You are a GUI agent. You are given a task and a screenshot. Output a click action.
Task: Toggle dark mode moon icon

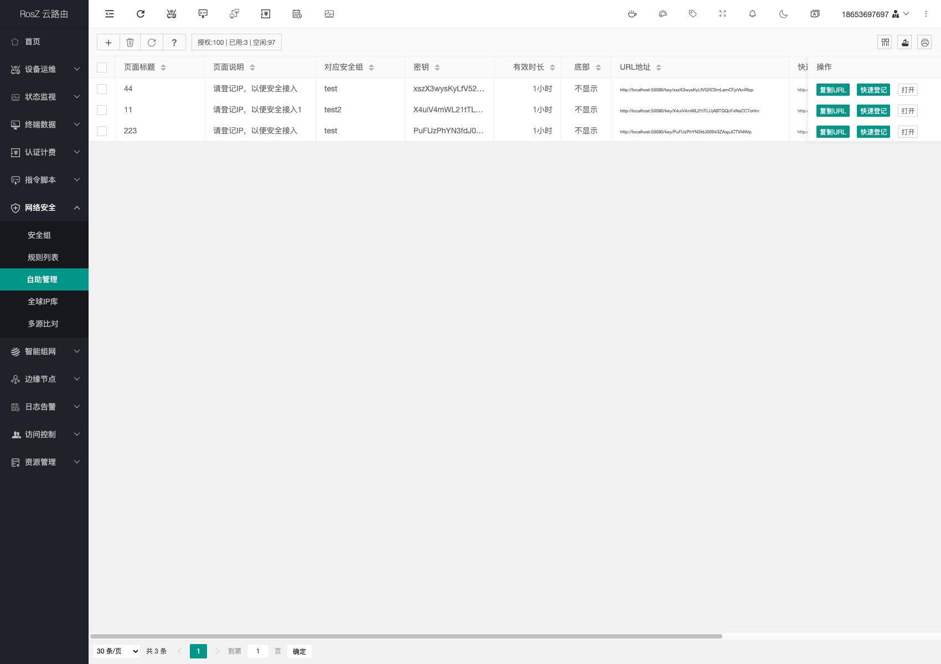[x=783, y=14]
